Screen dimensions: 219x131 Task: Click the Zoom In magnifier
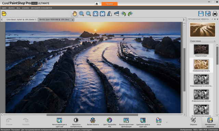click(x=88, y=14)
